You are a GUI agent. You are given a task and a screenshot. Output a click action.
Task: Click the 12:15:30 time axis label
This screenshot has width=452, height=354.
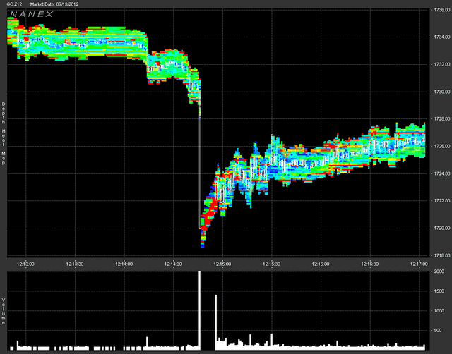point(271,264)
